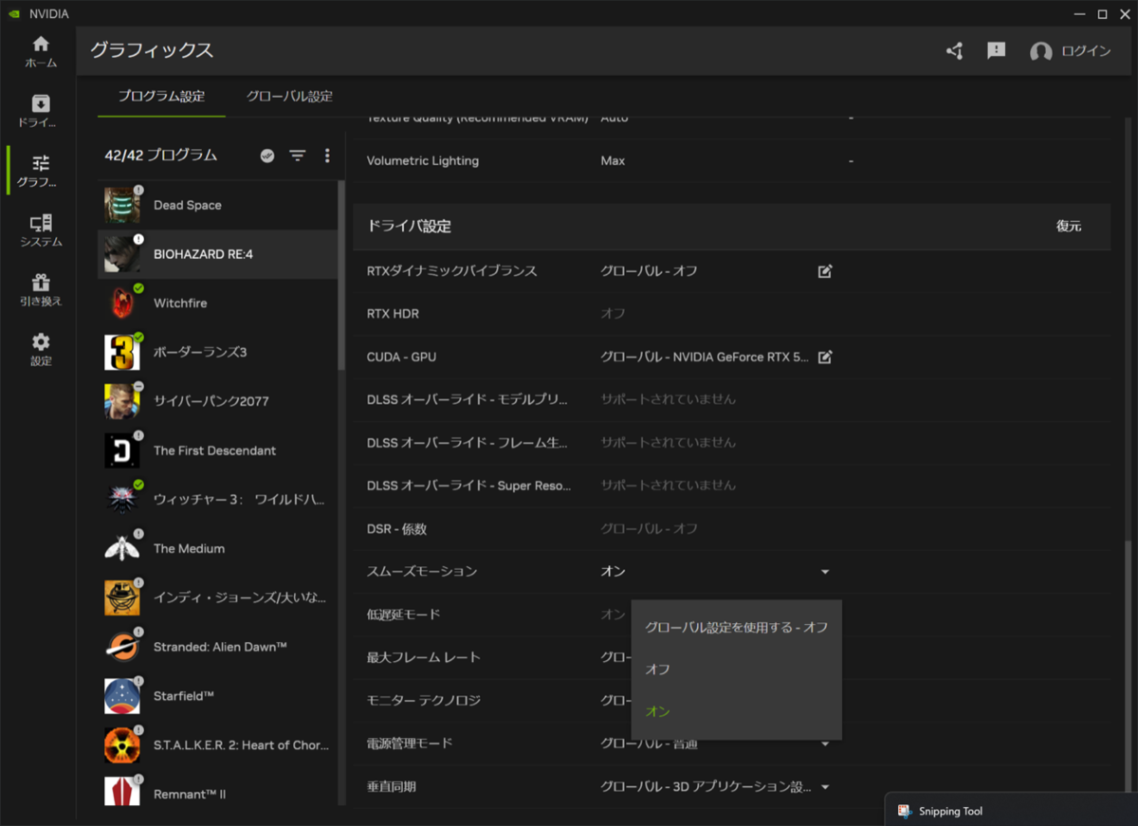
Task: Expand the 垂直同期 dropdown
Action: point(824,786)
